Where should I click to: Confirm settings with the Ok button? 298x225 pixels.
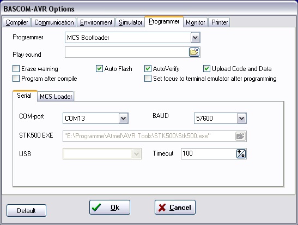click(x=110, y=208)
